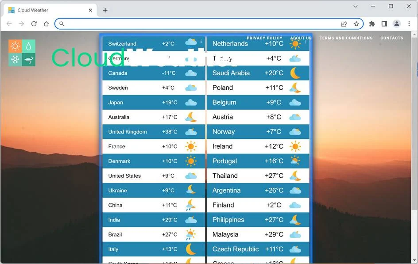Screen dimensions: 418x264
Task: Click the Norway weather entry
Action: [258, 132]
